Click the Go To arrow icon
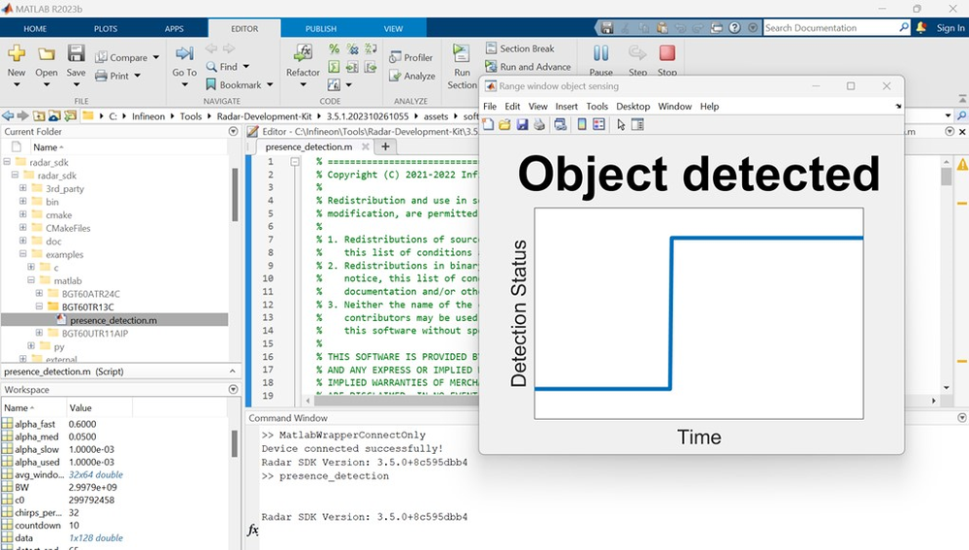 point(184,53)
